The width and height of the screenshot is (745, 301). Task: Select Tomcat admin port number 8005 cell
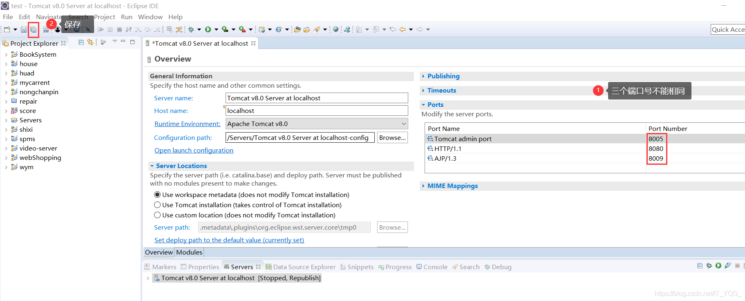pos(656,139)
